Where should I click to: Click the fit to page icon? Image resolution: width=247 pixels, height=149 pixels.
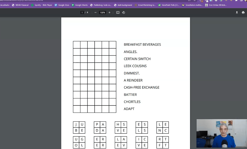(118, 13)
